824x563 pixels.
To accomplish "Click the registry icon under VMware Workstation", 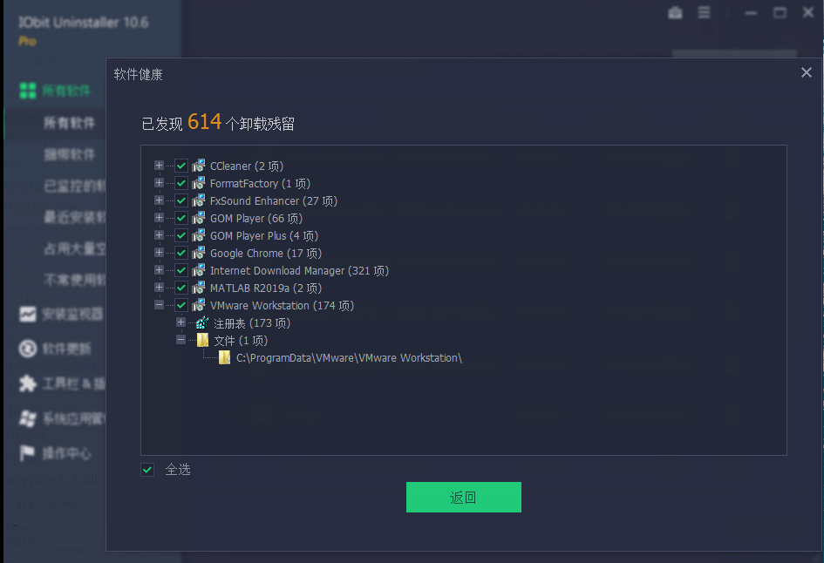I will click(x=202, y=323).
